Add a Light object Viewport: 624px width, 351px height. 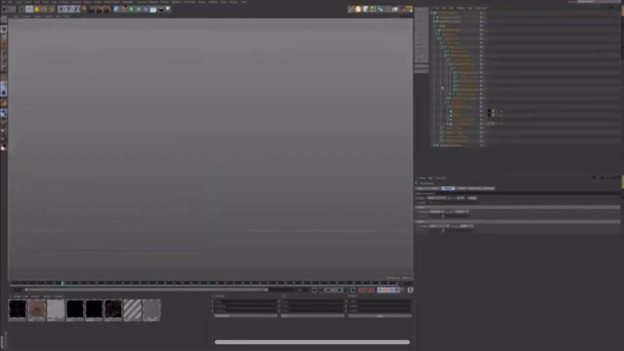pos(168,9)
